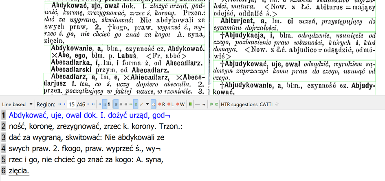Screen dimensions: 385x181
Task: Open the CATTI option
Action: (x=266, y=105)
